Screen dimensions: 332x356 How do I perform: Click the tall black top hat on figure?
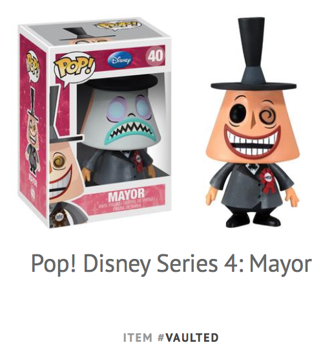[253, 54]
